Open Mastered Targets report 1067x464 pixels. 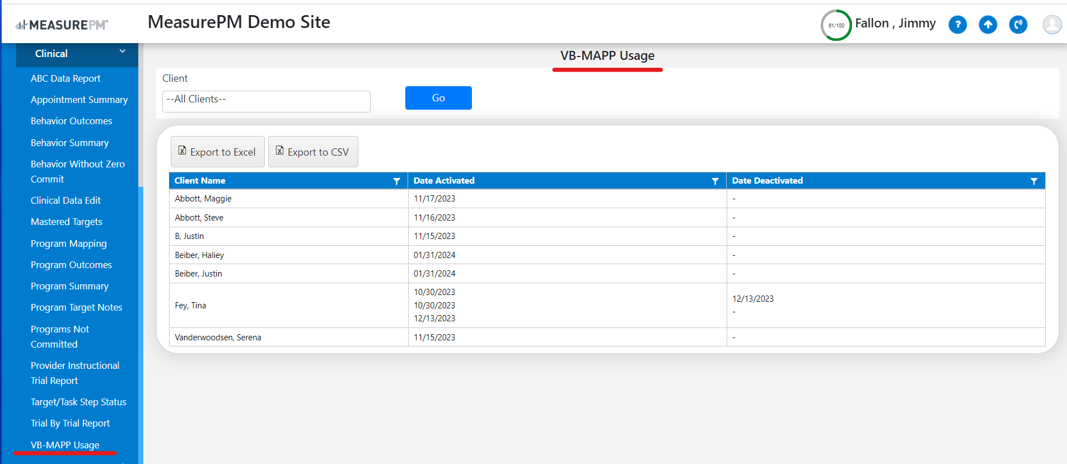[x=66, y=222]
